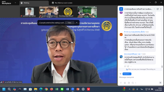Select the green wall room participant thumbnail
Image resolution: width=164 pixels, height=92 pixels.
(x=87, y=12)
